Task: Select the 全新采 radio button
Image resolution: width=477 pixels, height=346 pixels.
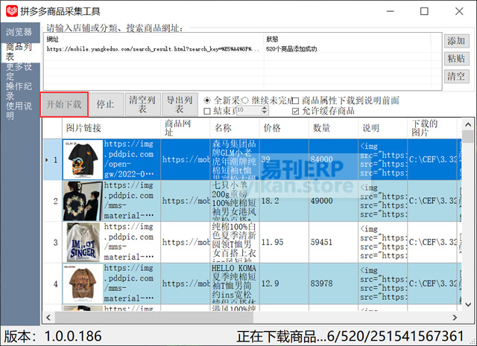Action: (207, 100)
